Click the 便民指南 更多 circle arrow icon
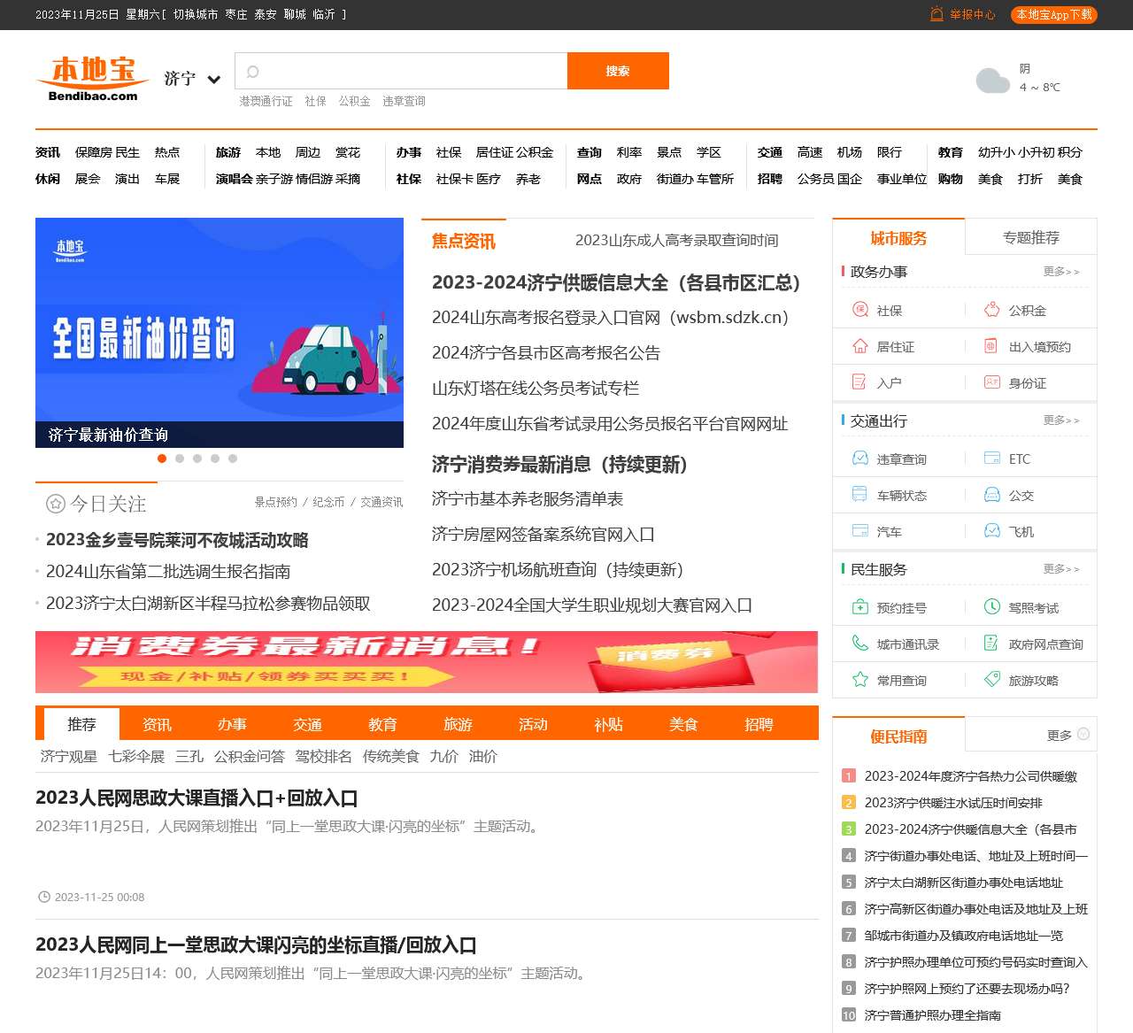Viewport: 1133px width, 1033px height. click(1083, 735)
